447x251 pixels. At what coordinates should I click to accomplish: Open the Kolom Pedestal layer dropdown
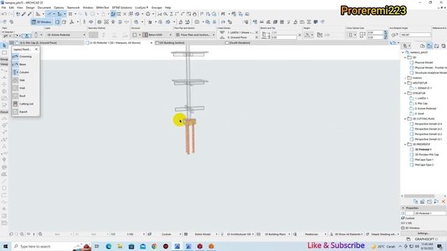click(x=66, y=35)
